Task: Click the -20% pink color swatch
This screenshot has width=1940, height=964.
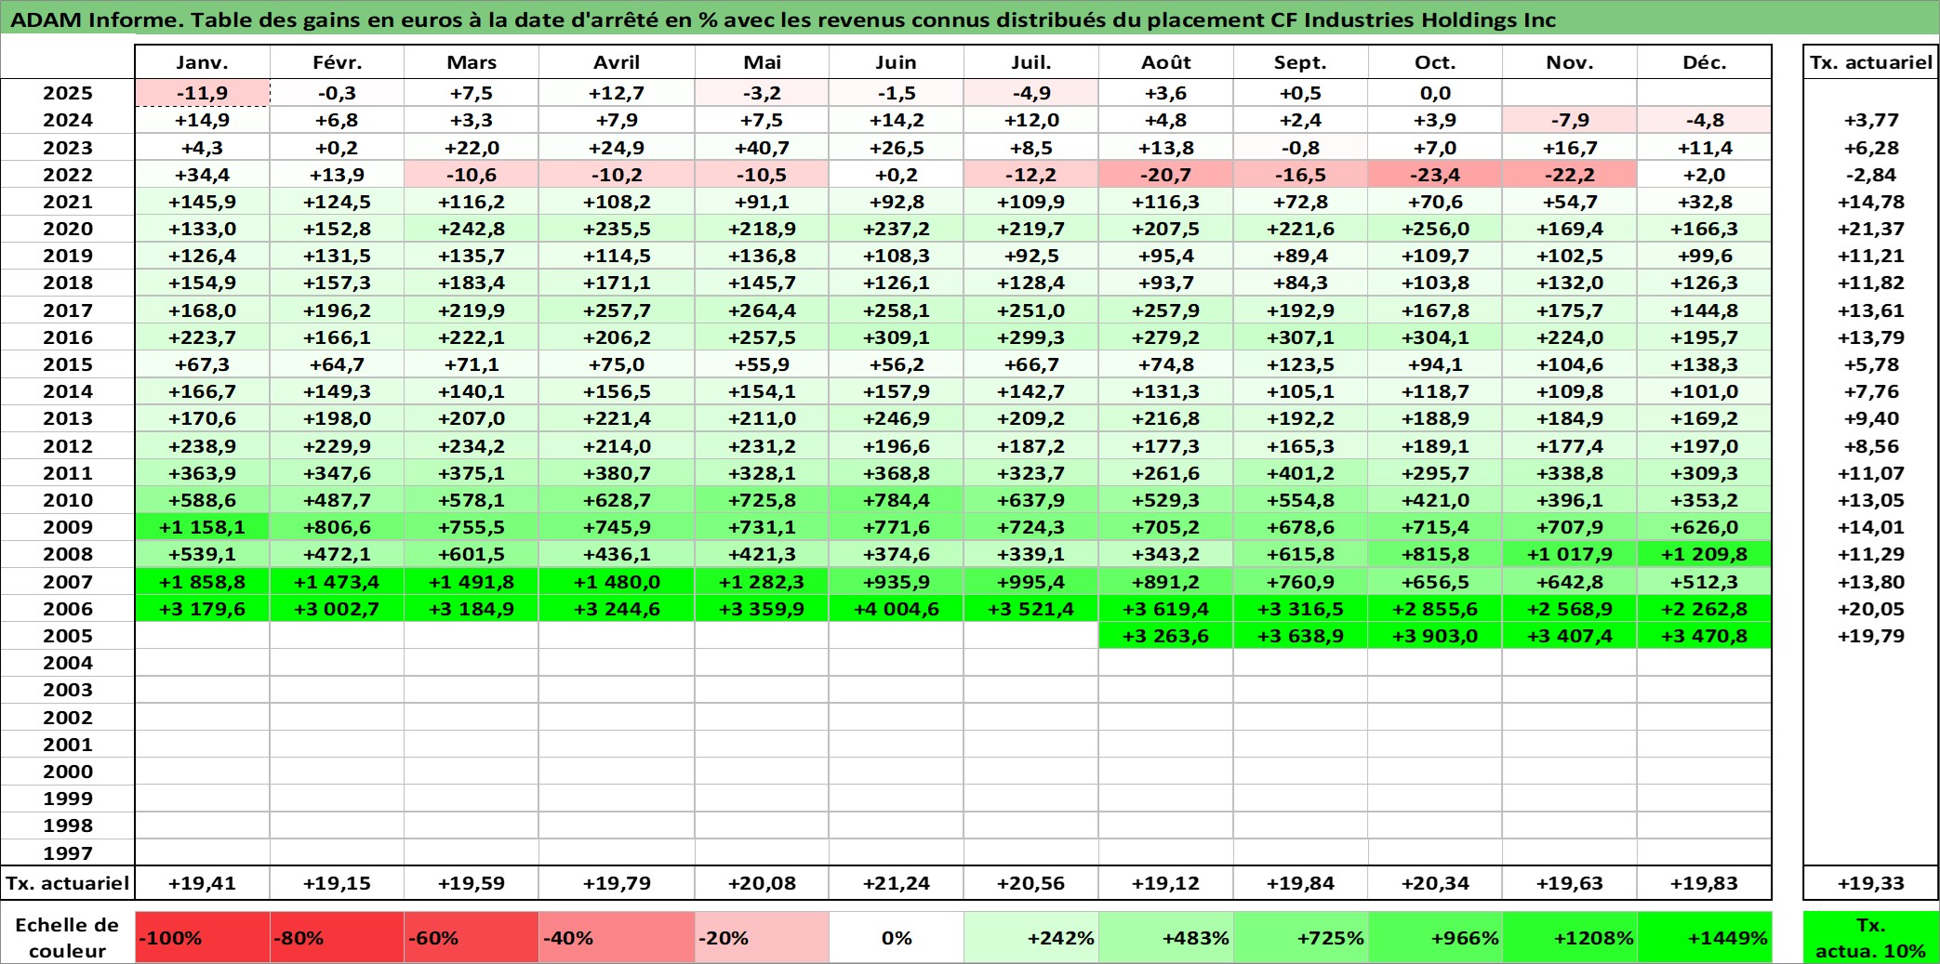Action: pos(762,937)
